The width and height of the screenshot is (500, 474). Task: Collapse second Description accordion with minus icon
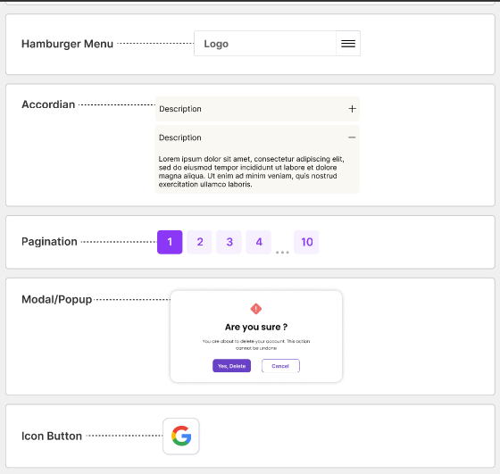[352, 137]
